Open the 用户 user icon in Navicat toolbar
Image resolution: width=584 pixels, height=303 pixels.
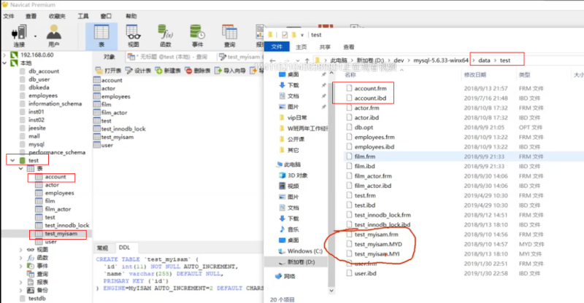coord(53,36)
